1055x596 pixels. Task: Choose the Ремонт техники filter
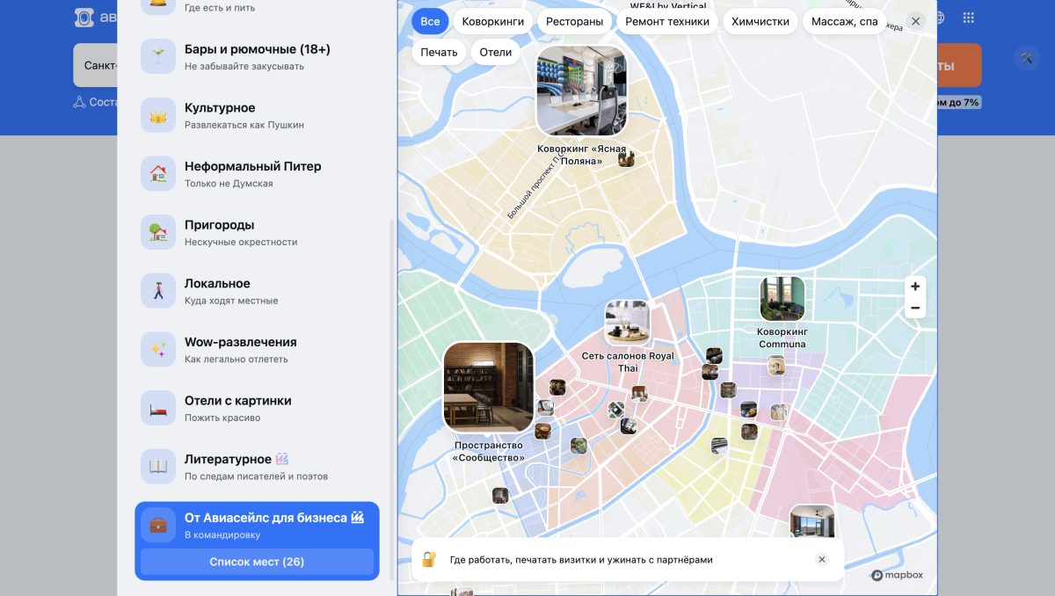(x=667, y=22)
